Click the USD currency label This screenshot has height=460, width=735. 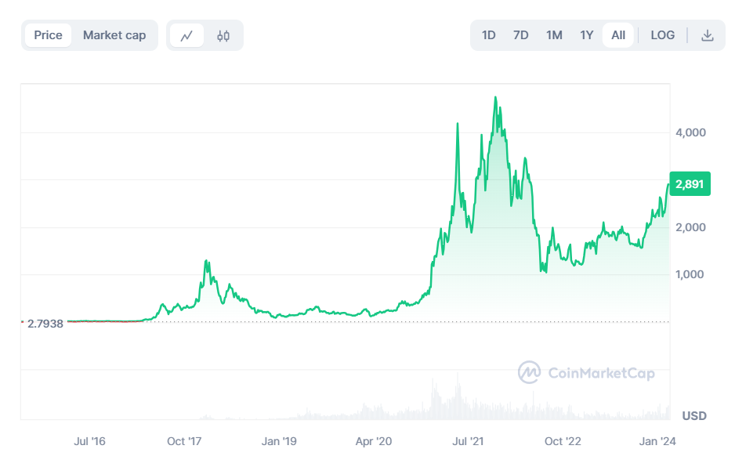[694, 415]
